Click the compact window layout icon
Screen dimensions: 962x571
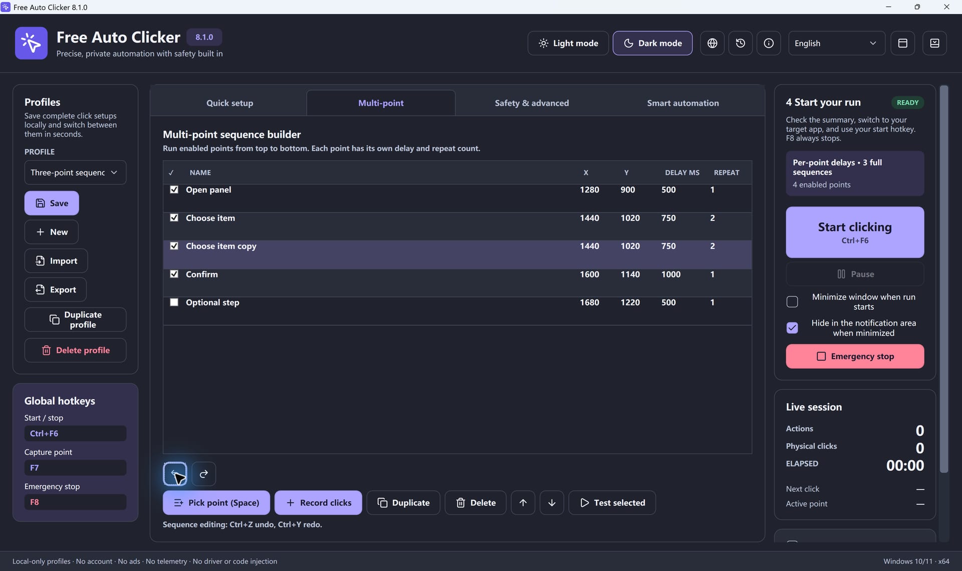pyautogui.click(x=902, y=43)
